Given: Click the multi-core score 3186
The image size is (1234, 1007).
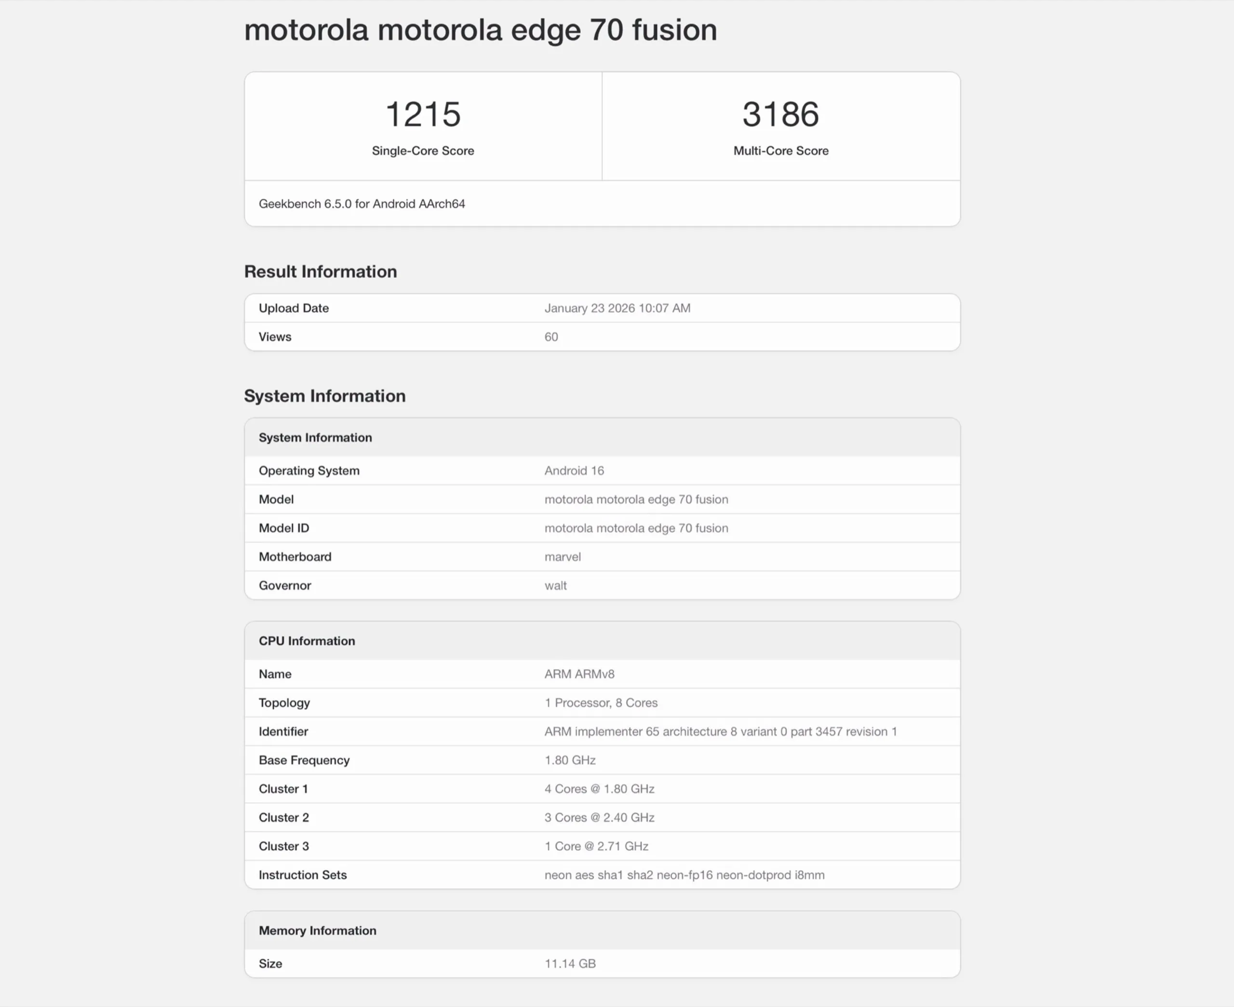Looking at the screenshot, I should tap(780, 114).
